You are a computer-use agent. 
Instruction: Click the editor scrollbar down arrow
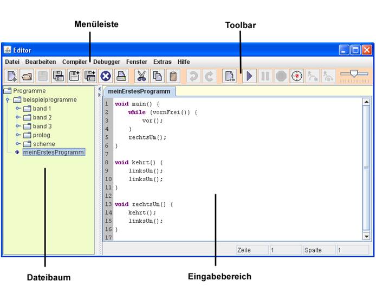[366, 236]
